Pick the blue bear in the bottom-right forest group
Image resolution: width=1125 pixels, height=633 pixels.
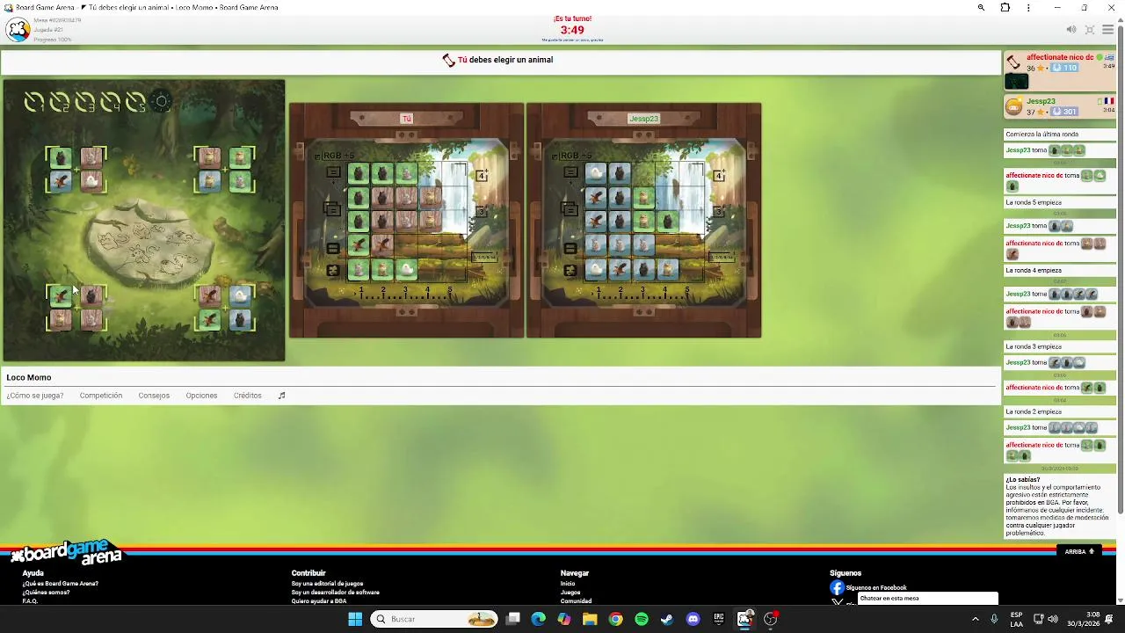point(240,320)
